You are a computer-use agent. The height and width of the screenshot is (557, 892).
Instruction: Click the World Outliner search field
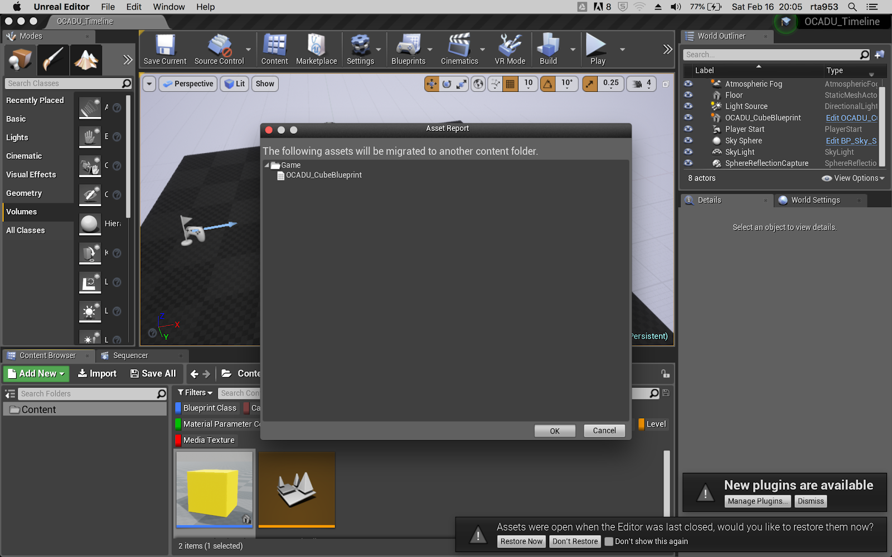pos(777,55)
